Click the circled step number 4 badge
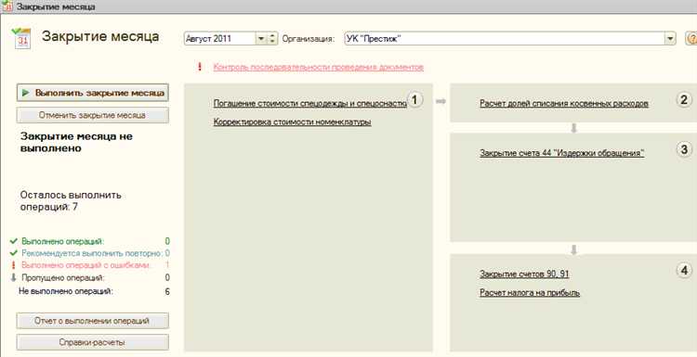Image resolution: width=697 pixels, height=357 pixels. 684,270
